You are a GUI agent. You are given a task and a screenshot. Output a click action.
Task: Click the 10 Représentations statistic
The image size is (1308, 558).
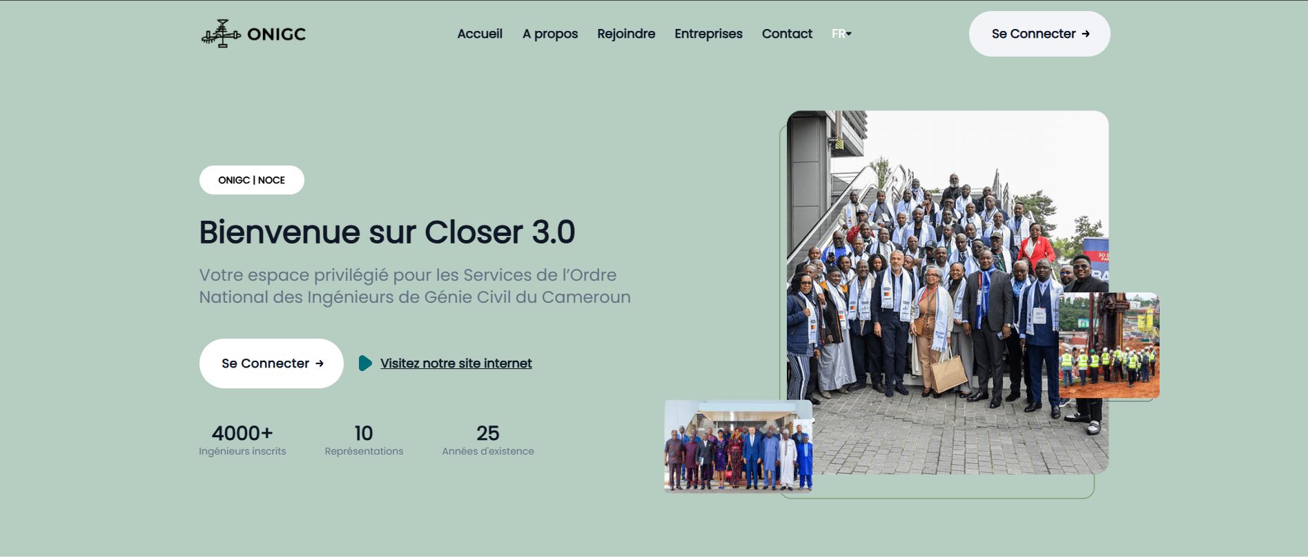(364, 440)
